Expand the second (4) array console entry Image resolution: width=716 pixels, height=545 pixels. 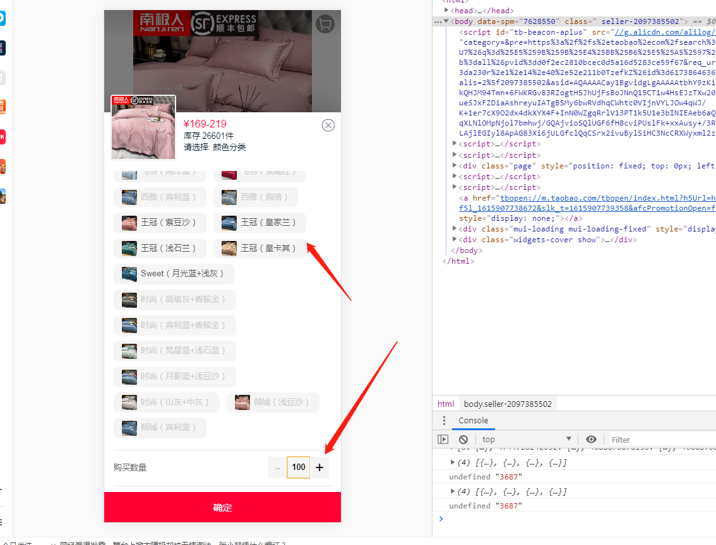coord(452,491)
